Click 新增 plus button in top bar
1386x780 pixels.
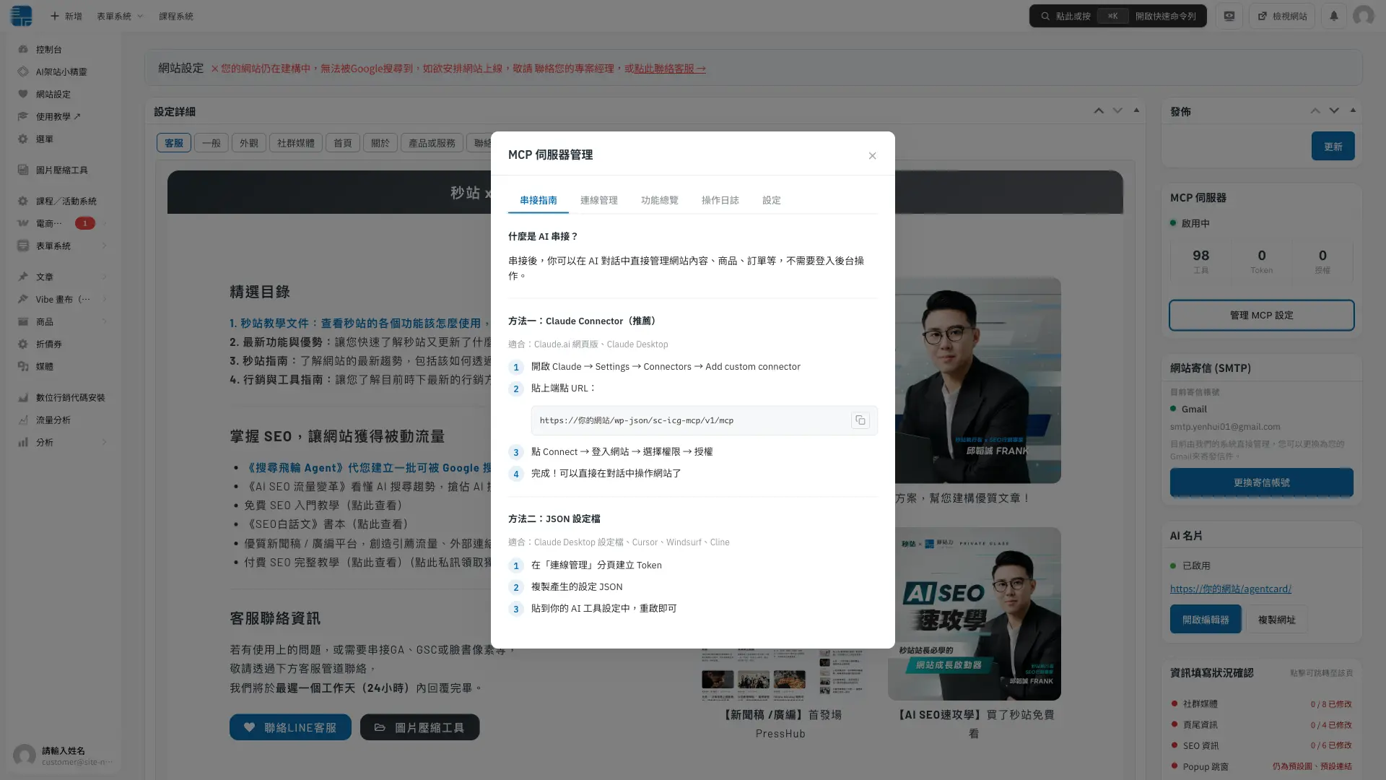66,16
